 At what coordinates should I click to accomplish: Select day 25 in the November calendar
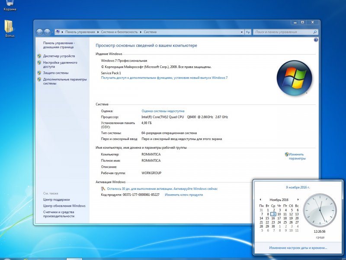coord(285,222)
